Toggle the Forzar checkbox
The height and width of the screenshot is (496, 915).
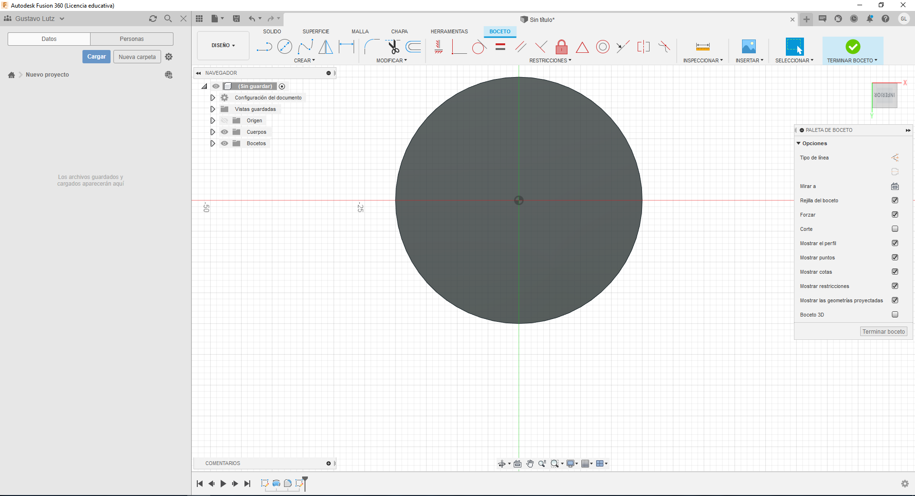point(895,215)
